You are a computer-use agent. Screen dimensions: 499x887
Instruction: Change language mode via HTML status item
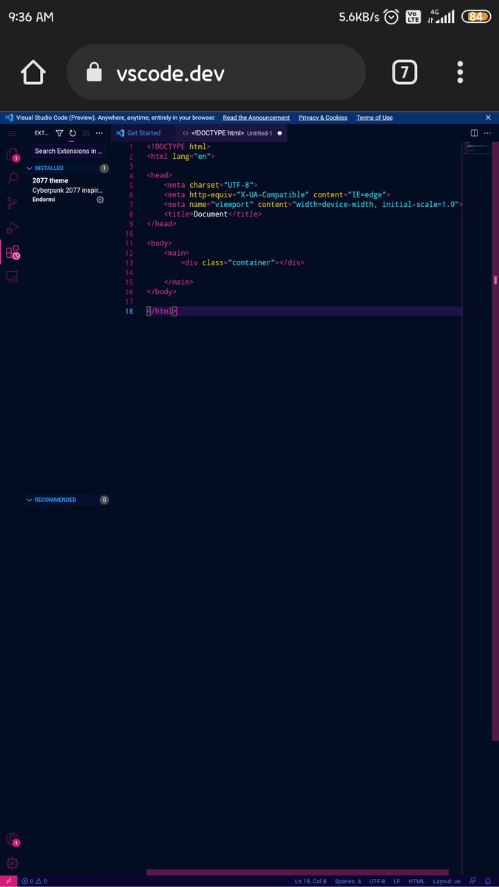pyautogui.click(x=416, y=881)
